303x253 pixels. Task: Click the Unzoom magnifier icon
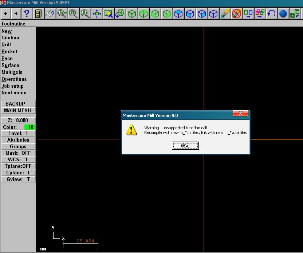(x=74, y=14)
